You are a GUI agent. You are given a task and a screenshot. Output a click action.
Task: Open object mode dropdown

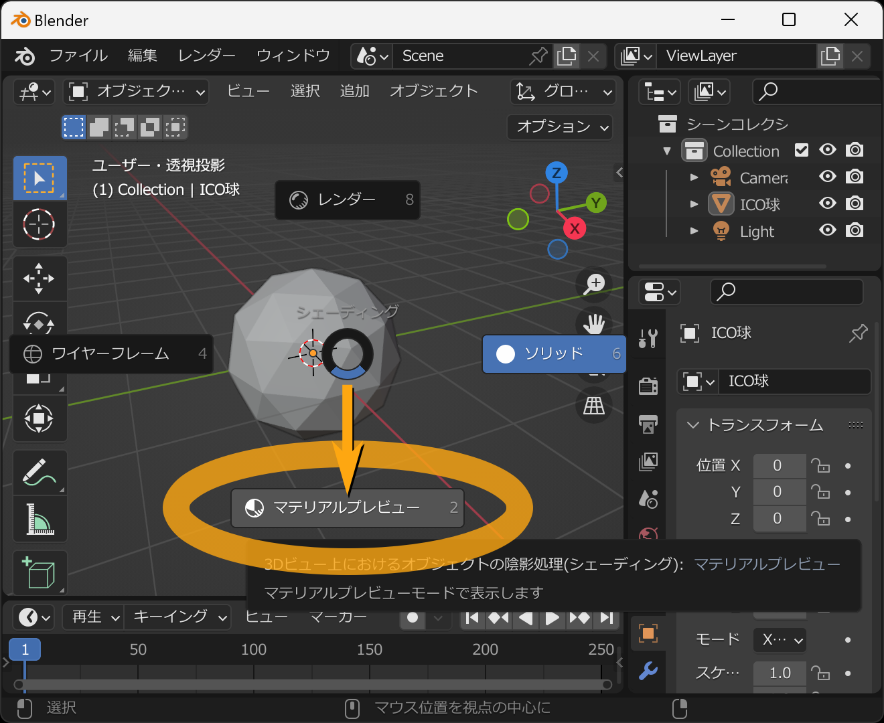point(137,92)
